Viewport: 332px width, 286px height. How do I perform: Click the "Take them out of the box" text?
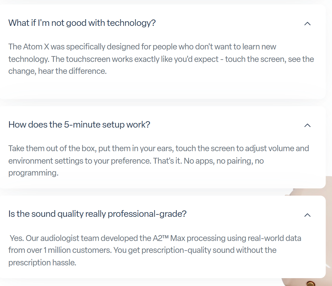click(x=52, y=149)
